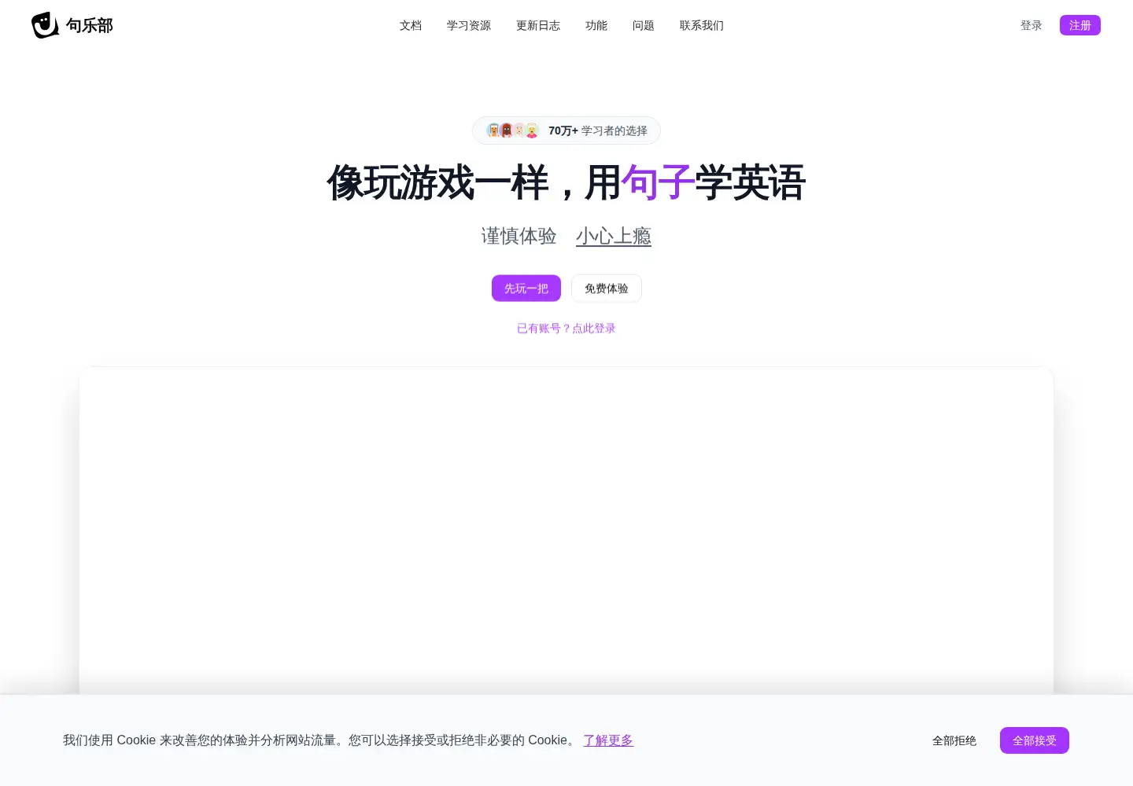Click the empty demo preview panel
The width and height of the screenshot is (1133, 786).
point(566,531)
